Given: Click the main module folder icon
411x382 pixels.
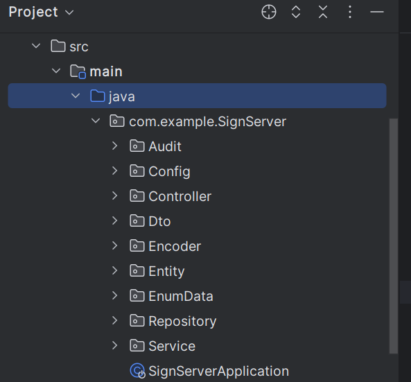Looking at the screenshot, I should tap(78, 71).
